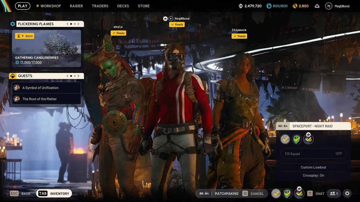Click the blue Cred currency icon
The image size is (360, 202).
(269, 6)
